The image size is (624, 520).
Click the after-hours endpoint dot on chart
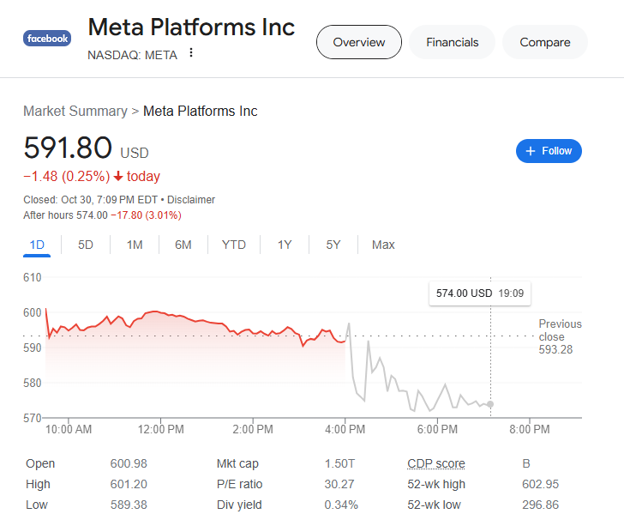[x=490, y=404]
